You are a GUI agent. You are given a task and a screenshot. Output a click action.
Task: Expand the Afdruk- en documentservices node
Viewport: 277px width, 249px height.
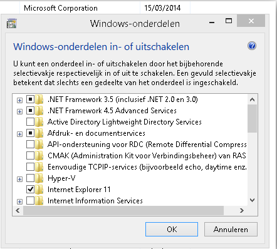(x=19, y=134)
